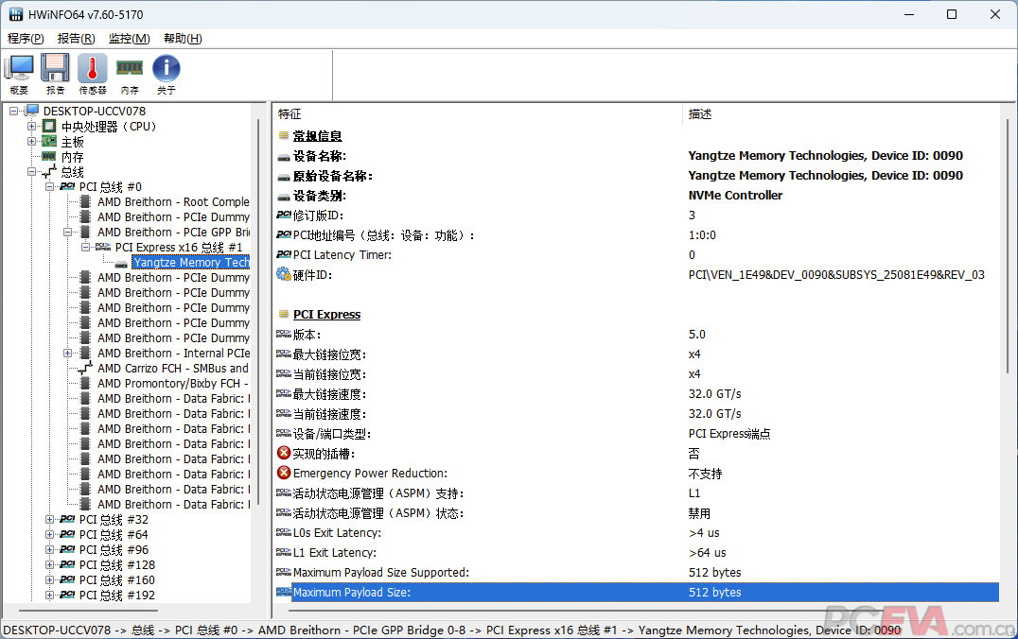Click drive icon beside 设备名称
Screen dimensions: 1018x639
284,158
